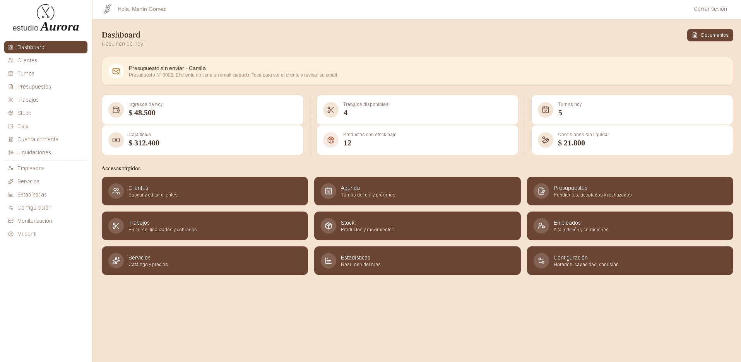The height and width of the screenshot is (362, 741).
Task: Open Configuración in the sidebar
Action: coord(46,208)
